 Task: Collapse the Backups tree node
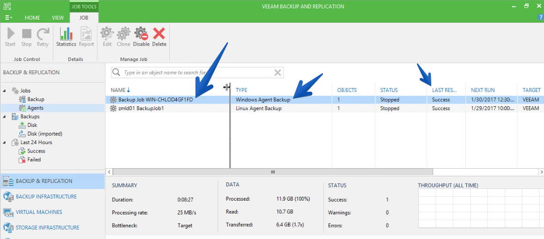pos(5,117)
